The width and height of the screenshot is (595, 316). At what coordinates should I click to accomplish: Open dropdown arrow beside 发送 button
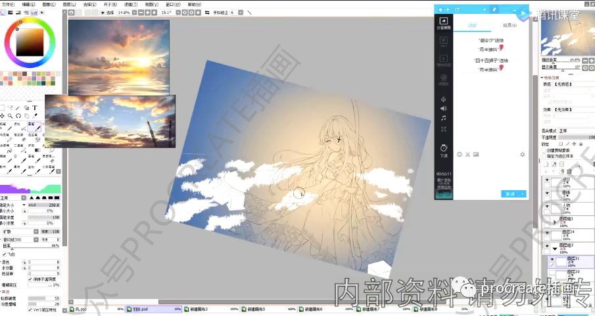(523, 194)
